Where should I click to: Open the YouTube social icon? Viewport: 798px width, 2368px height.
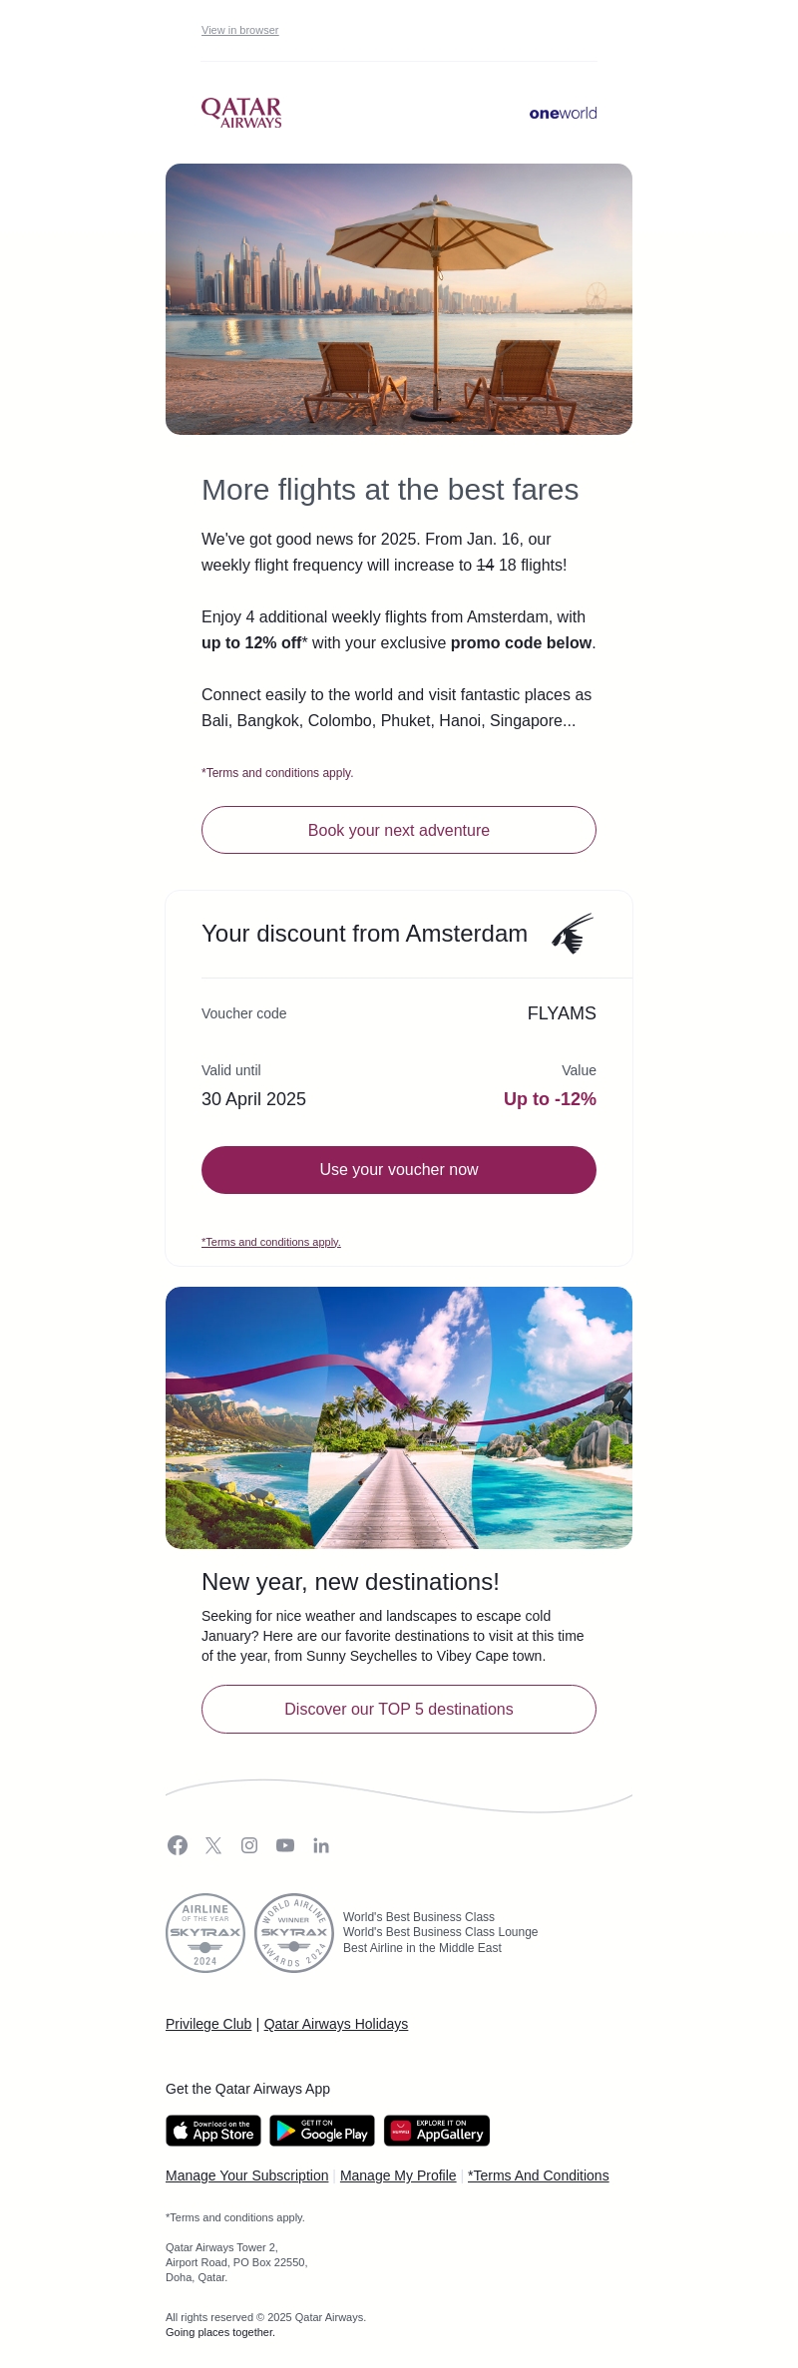click(x=285, y=1845)
